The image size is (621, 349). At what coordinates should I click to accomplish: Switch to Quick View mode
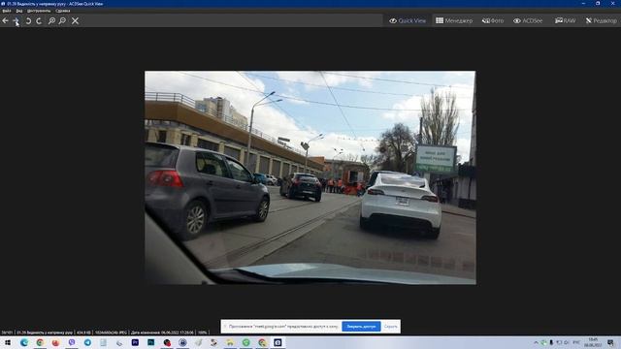coord(408,20)
